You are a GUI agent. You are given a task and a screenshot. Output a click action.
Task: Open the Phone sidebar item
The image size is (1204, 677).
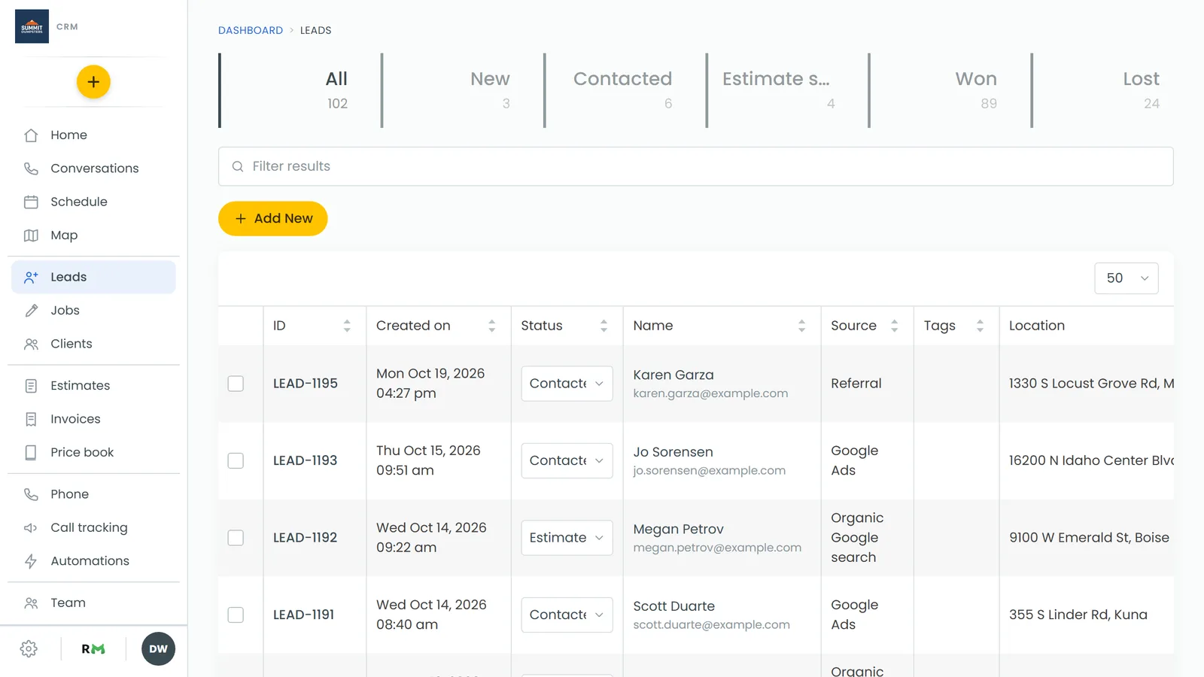(x=93, y=494)
